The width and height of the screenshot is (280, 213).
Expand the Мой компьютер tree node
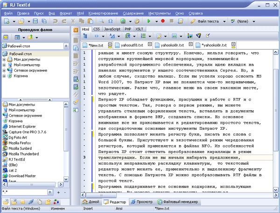tap(4, 65)
